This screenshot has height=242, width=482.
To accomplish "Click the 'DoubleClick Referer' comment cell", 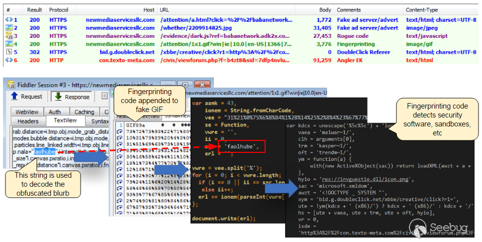I will 363,52.
